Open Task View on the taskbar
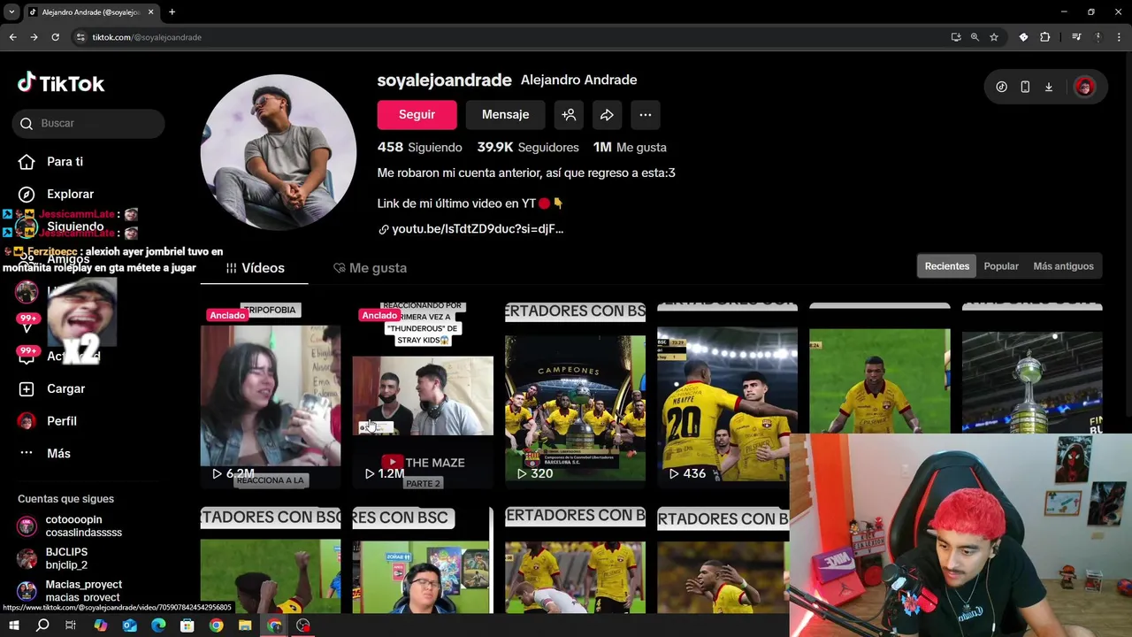The image size is (1132, 637). click(71, 625)
